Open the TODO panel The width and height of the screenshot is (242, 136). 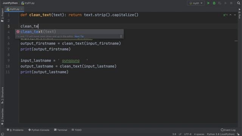coord(76,130)
